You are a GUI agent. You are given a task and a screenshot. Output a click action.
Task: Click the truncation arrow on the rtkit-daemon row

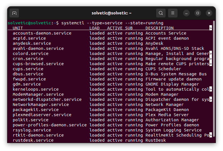211,135
